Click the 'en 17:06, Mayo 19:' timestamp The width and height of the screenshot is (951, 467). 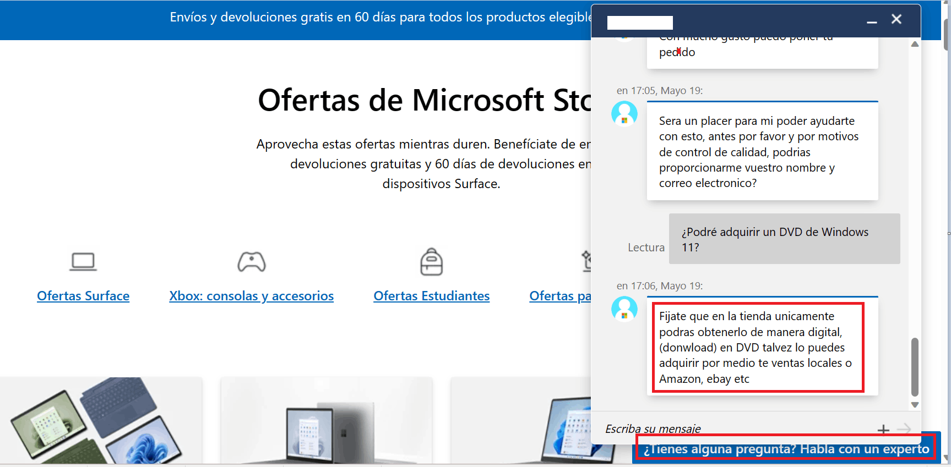pos(660,286)
